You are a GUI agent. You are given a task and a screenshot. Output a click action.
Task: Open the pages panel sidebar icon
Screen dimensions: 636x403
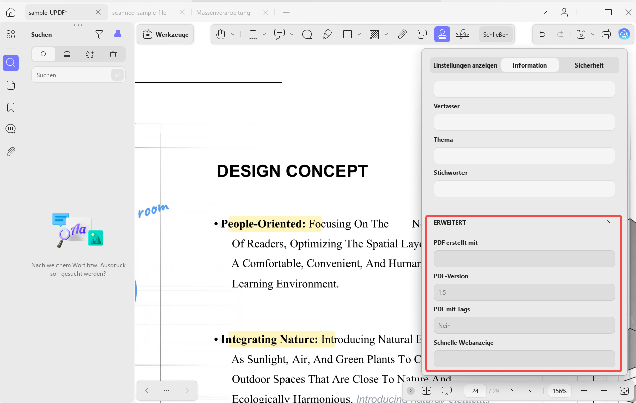coord(11,85)
